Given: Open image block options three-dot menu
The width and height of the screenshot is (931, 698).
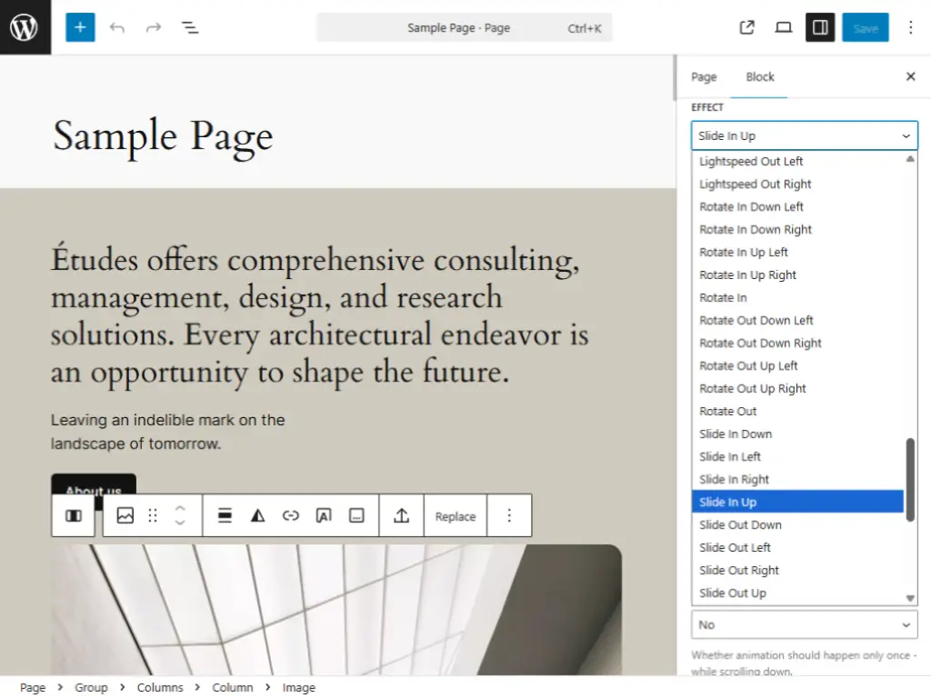Looking at the screenshot, I should (509, 515).
